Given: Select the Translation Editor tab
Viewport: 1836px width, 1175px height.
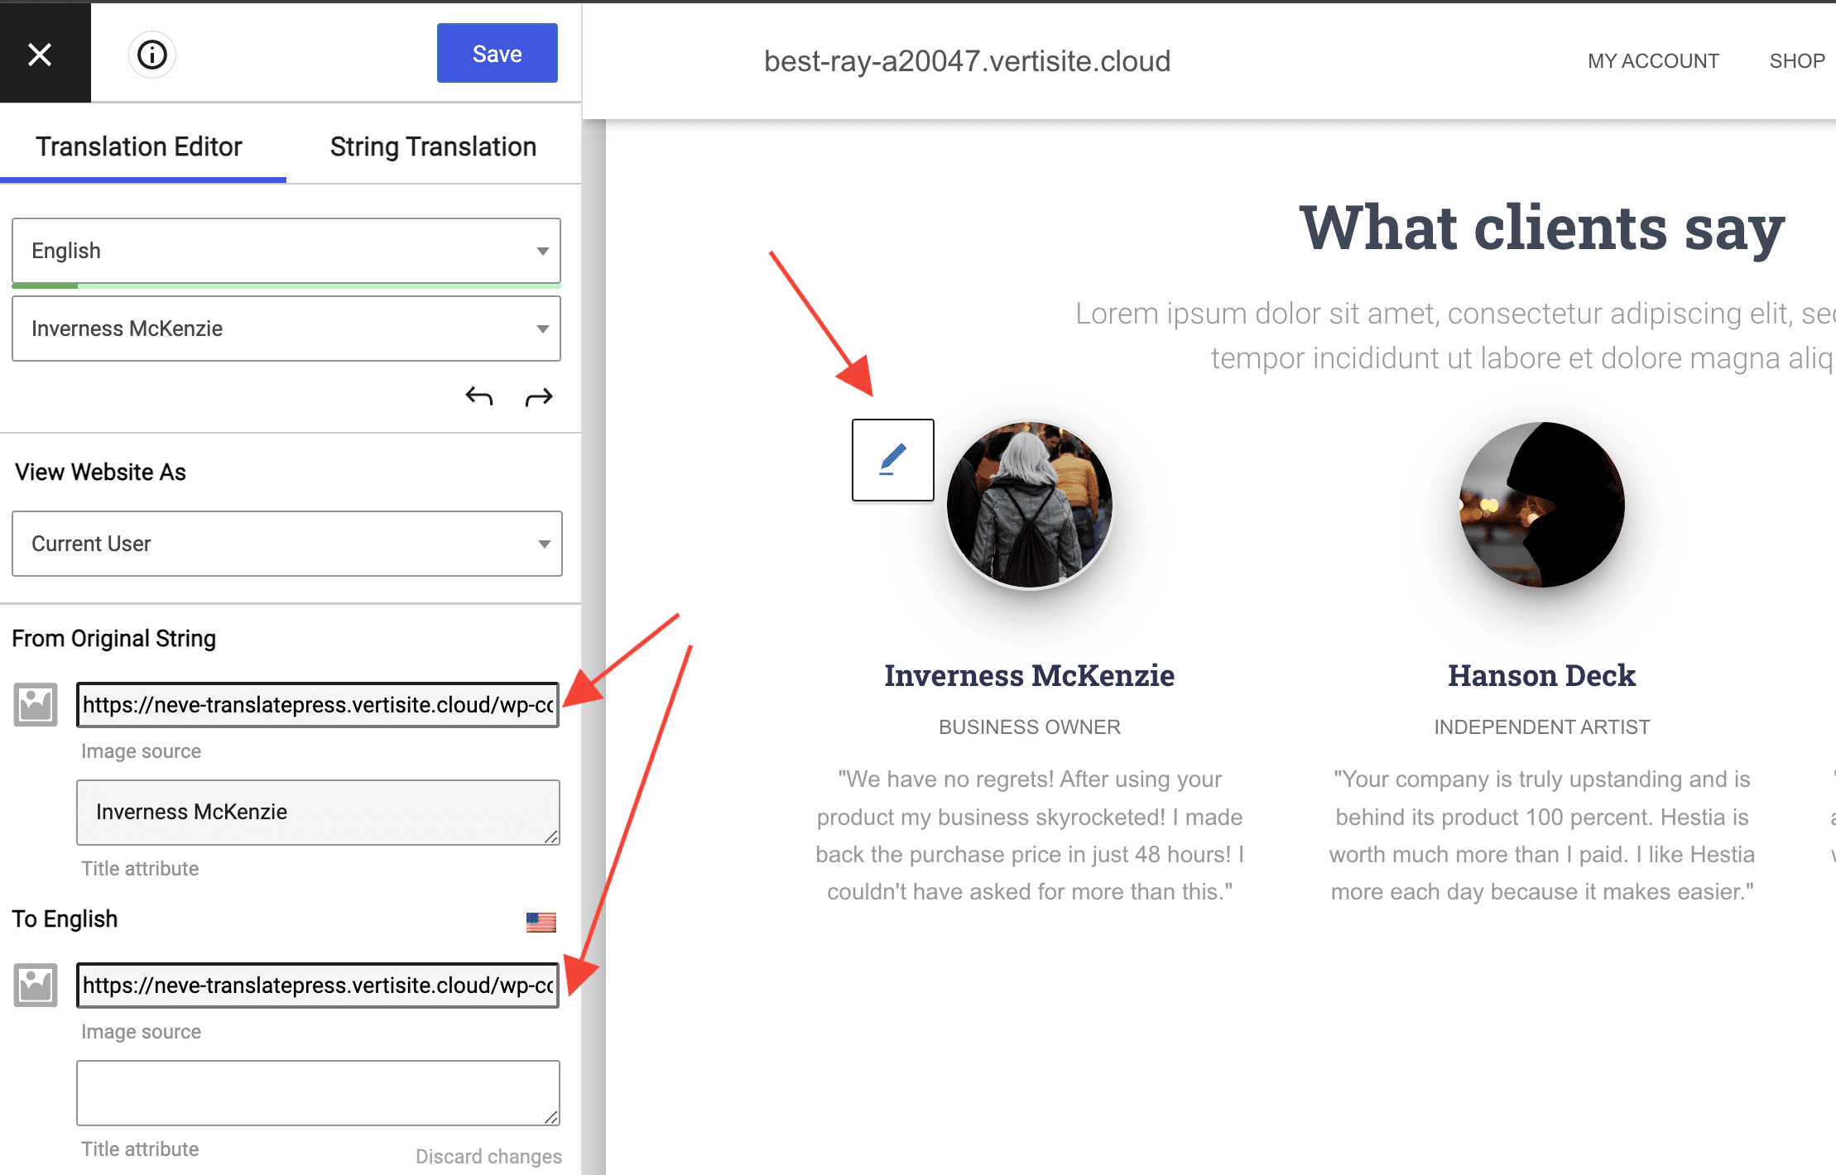Looking at the screenshot, I should tap(139, 146).
